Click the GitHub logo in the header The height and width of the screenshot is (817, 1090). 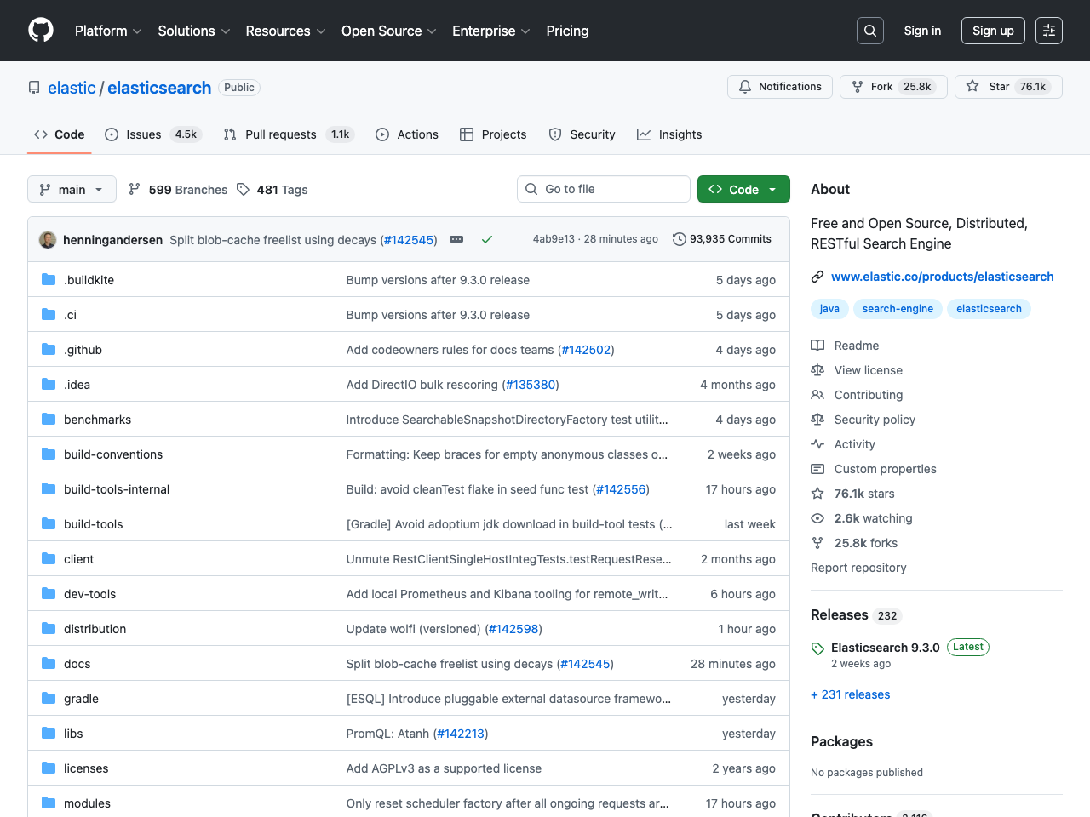click(40, 30)
